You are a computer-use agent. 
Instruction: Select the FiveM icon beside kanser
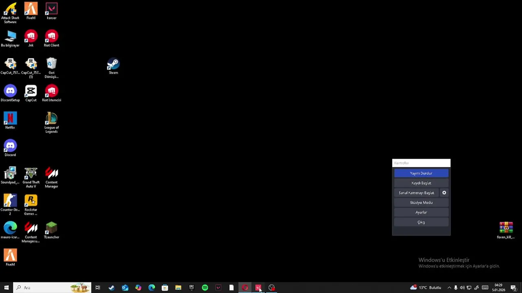point(31,11)
